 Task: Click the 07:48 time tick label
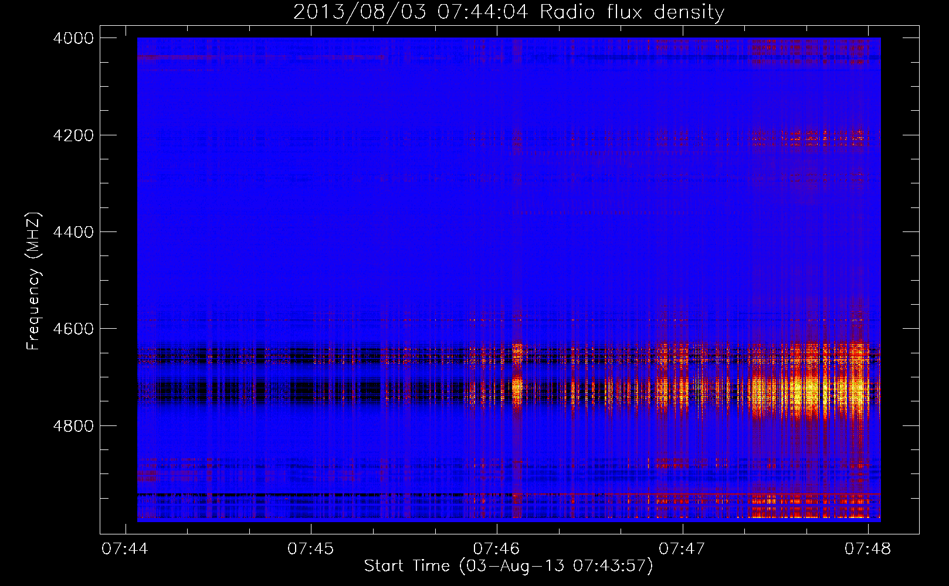[868, 548]
